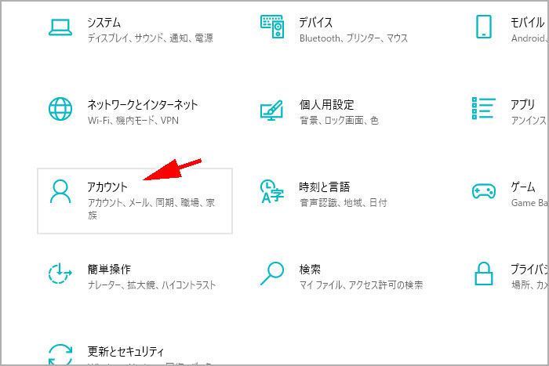Click the Privacy padlock icon

483,274
